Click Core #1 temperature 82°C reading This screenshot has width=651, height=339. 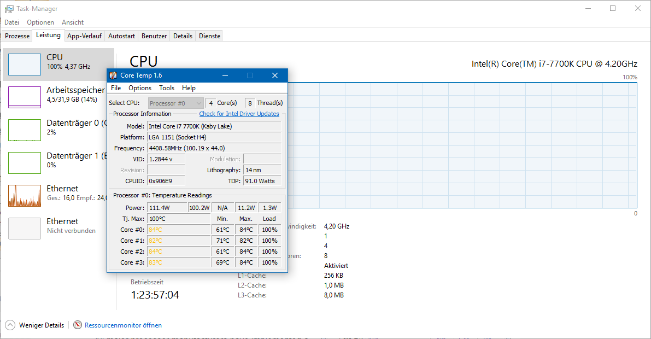[x=179, y=241]
